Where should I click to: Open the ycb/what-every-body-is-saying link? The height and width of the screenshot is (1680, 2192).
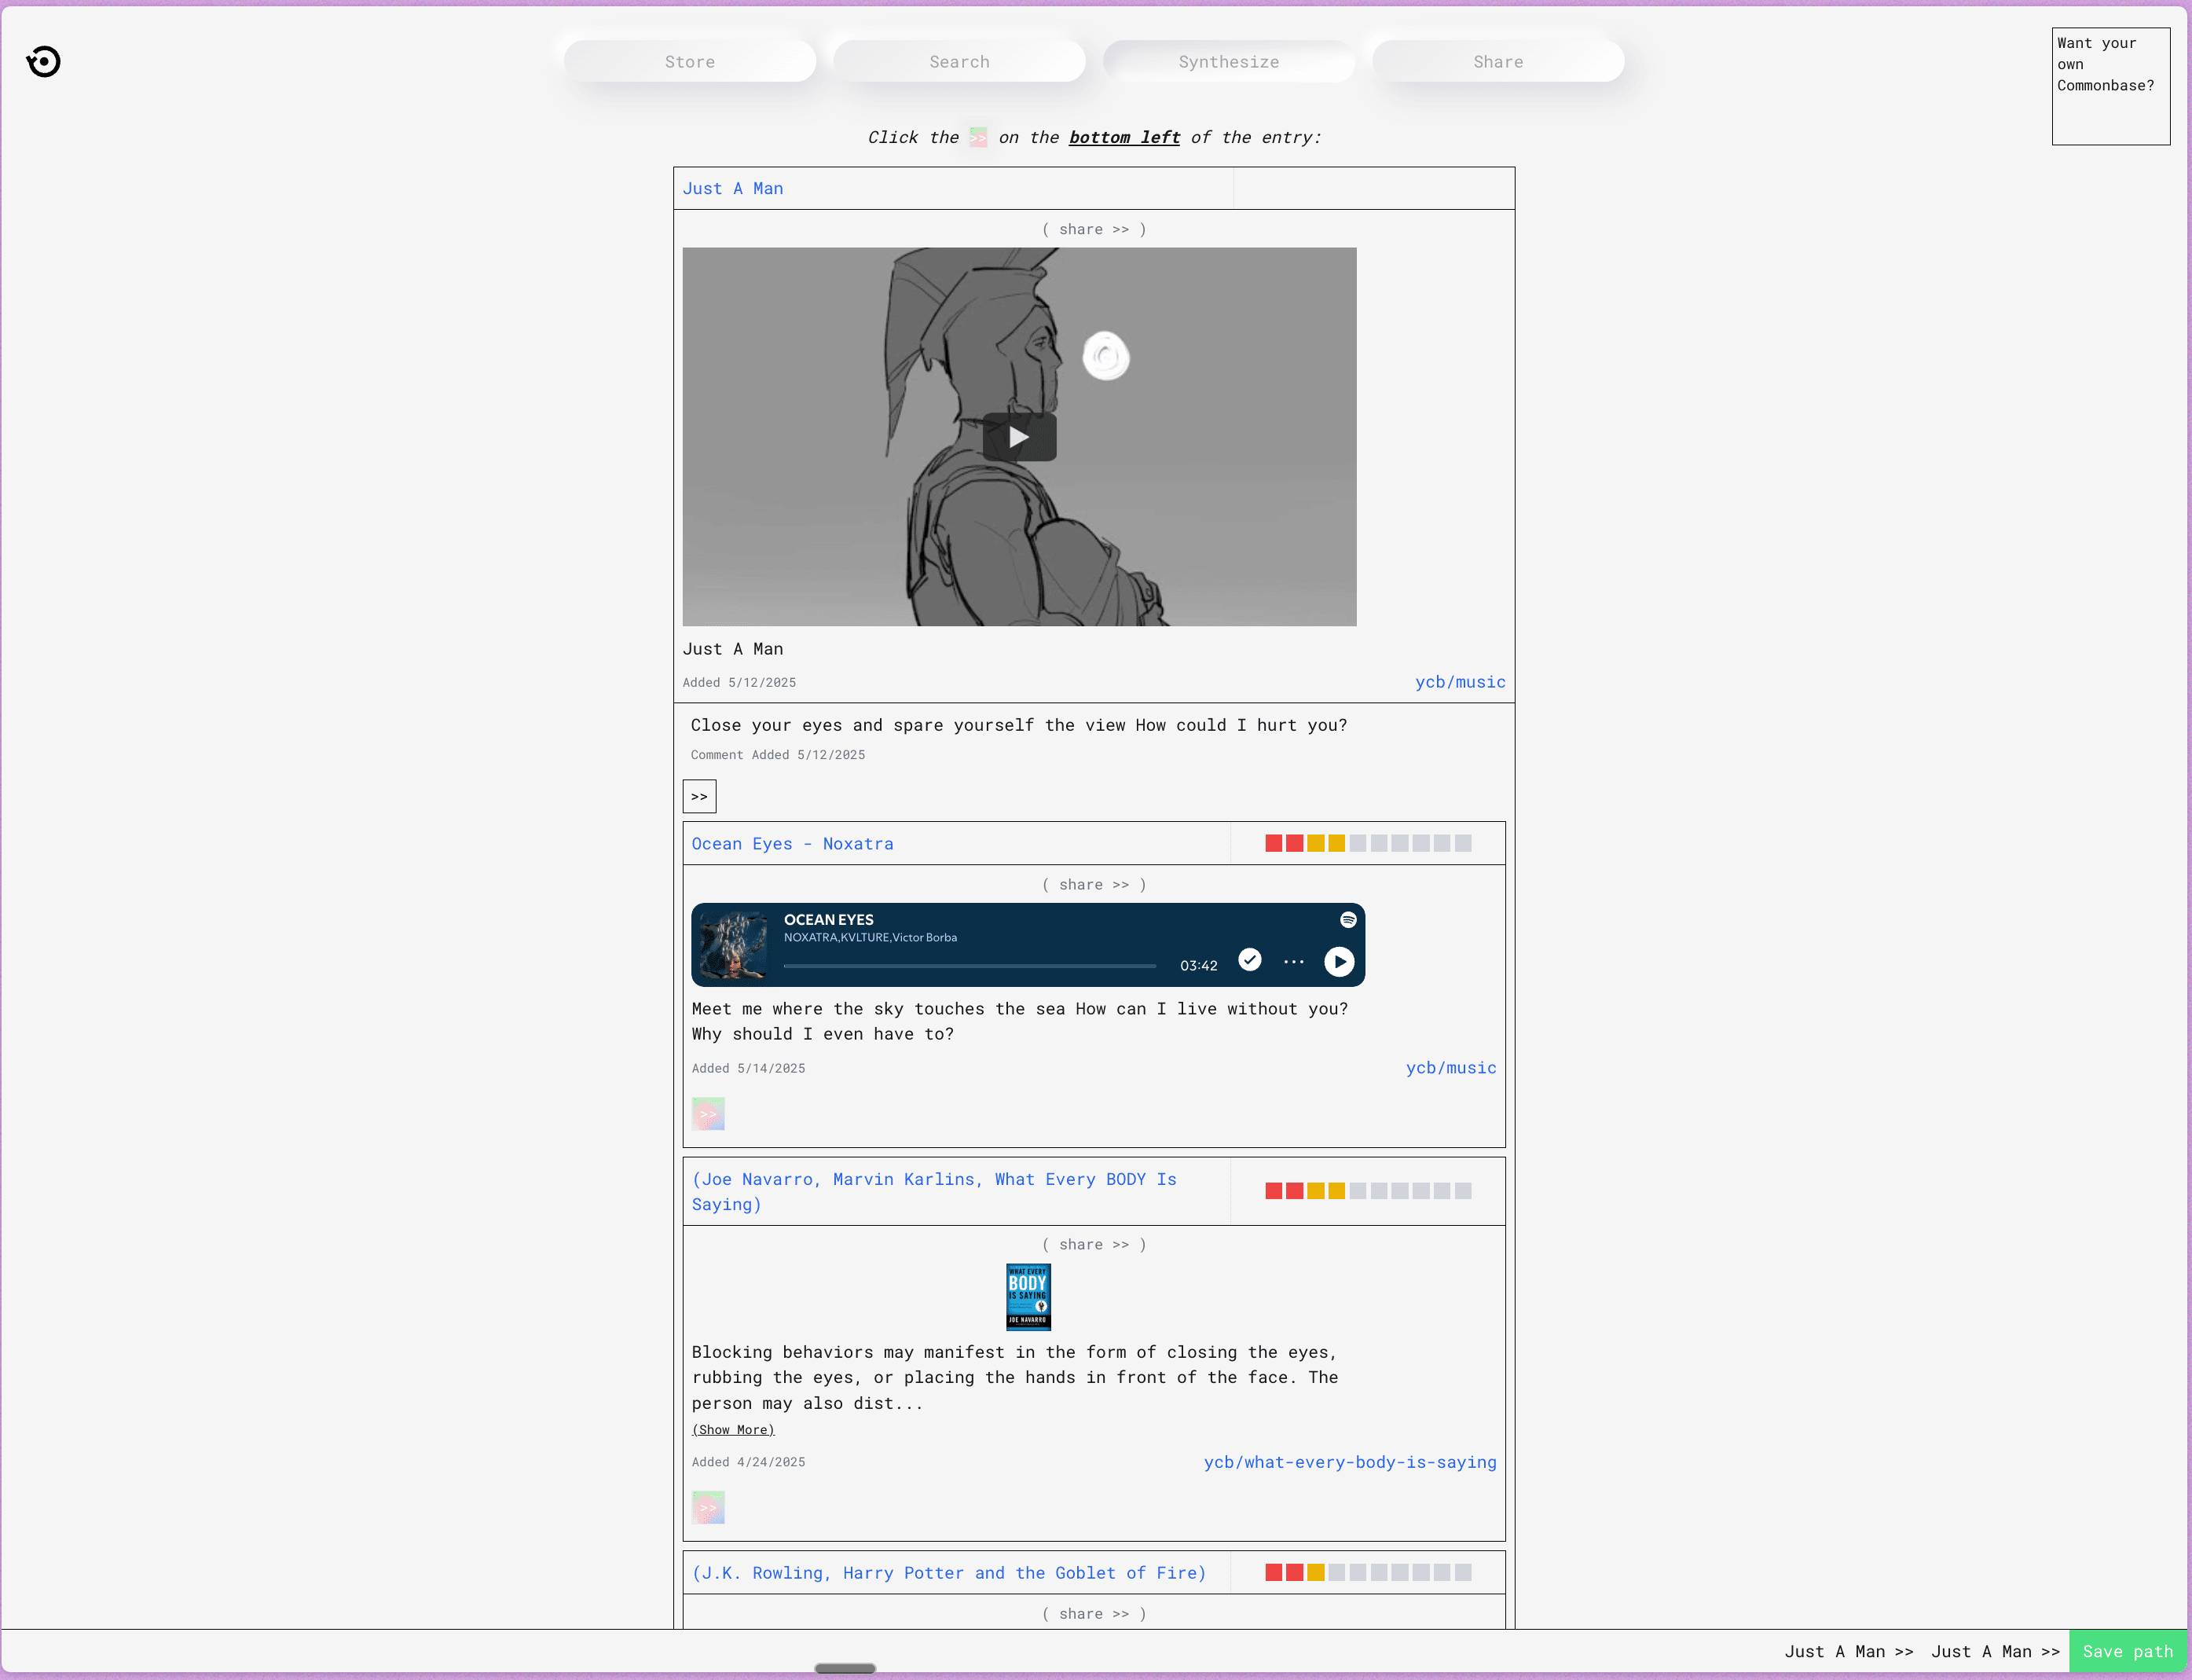1349,1462
